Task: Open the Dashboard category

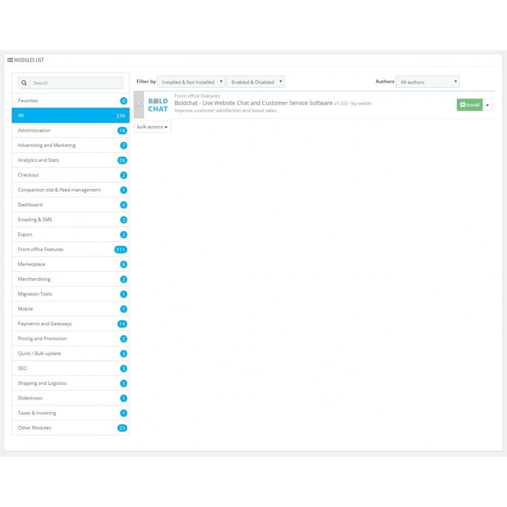Action: (x=70, y=205)
